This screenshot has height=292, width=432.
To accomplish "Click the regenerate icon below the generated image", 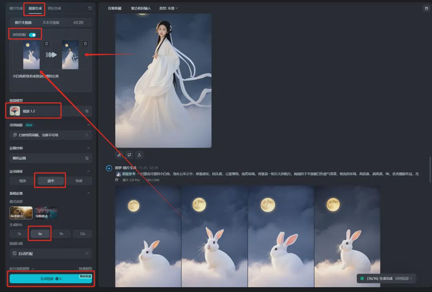I will click(129, 155).
